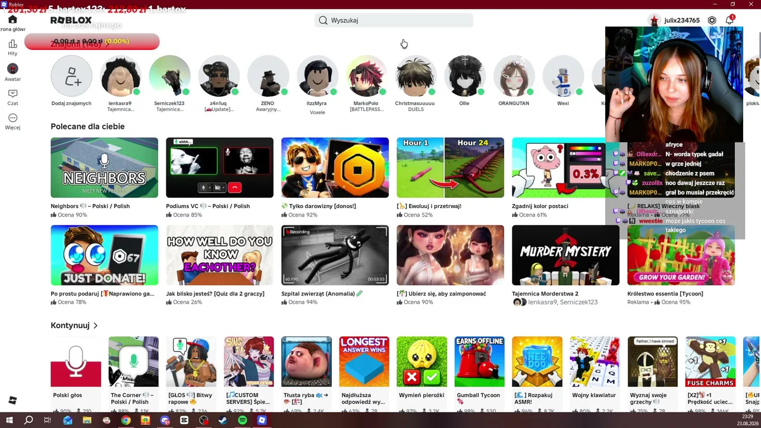
Task: Open the Tłusta ryba game thumbnail
Action: click(x=306, y=361)
